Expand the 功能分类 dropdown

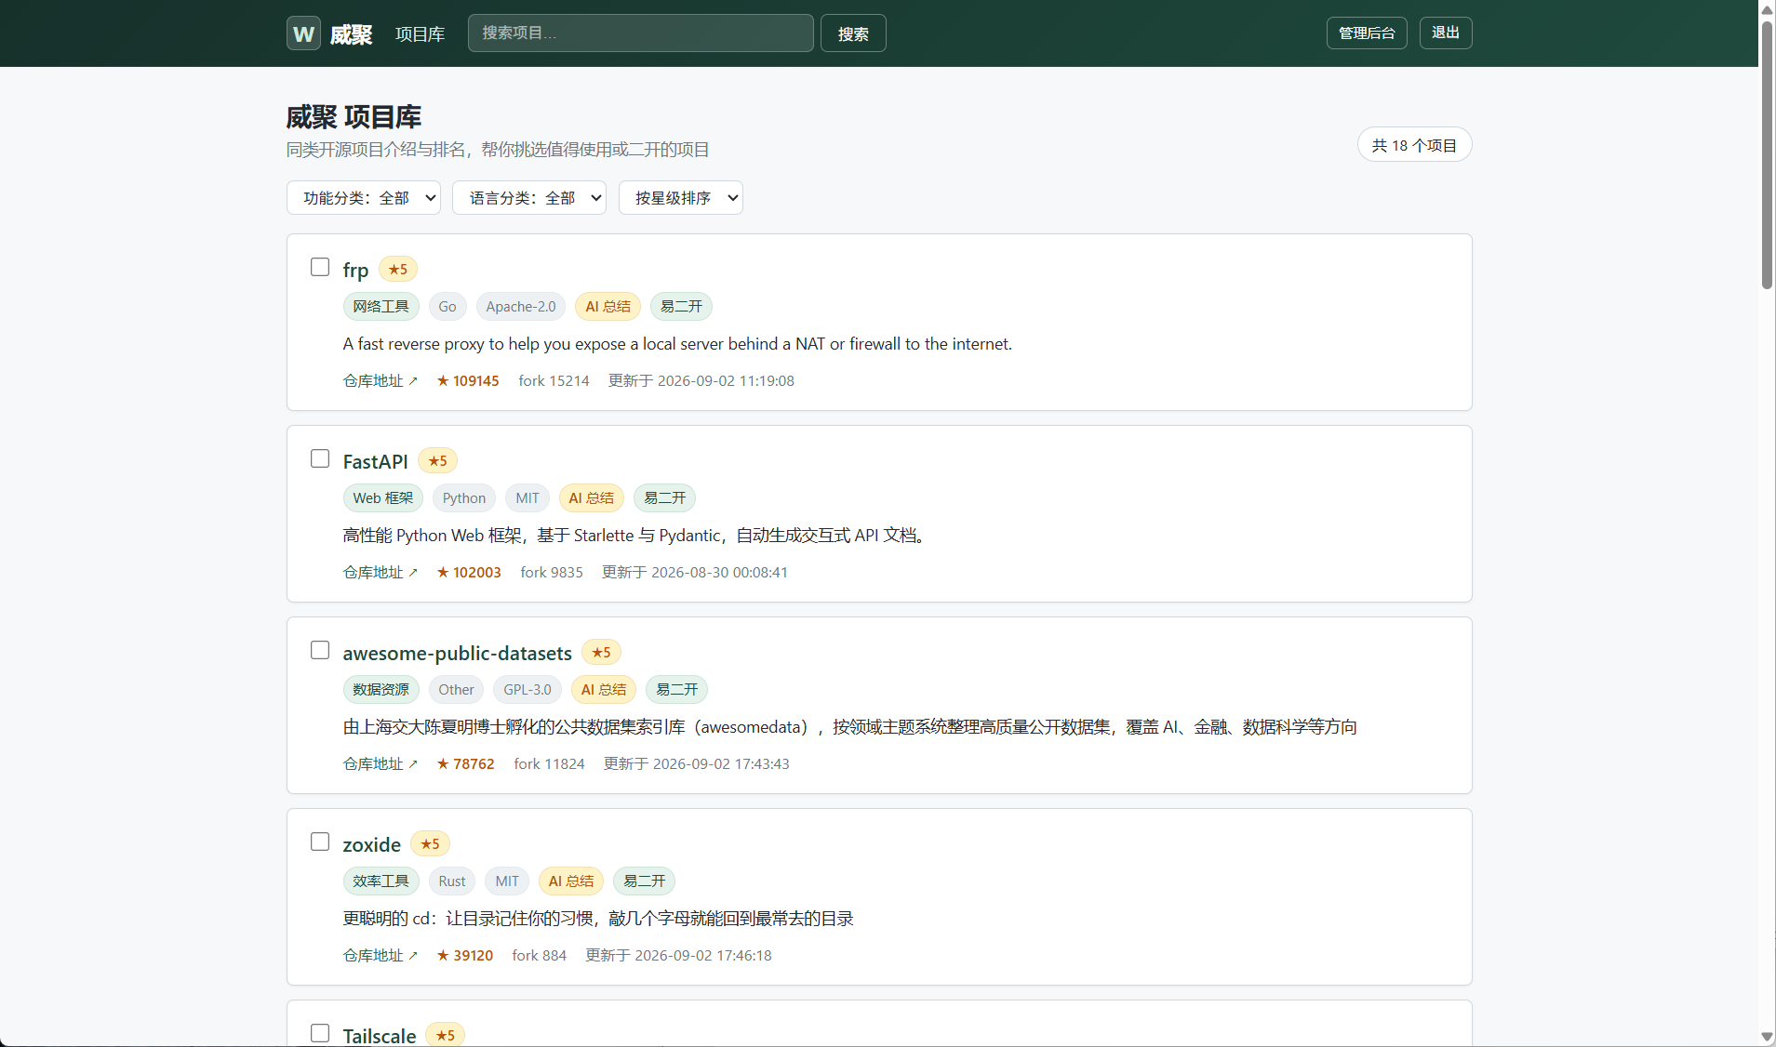tap(364, 198)
